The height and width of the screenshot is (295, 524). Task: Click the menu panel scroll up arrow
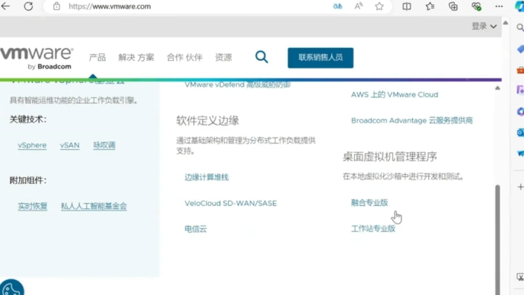[497, 88]
